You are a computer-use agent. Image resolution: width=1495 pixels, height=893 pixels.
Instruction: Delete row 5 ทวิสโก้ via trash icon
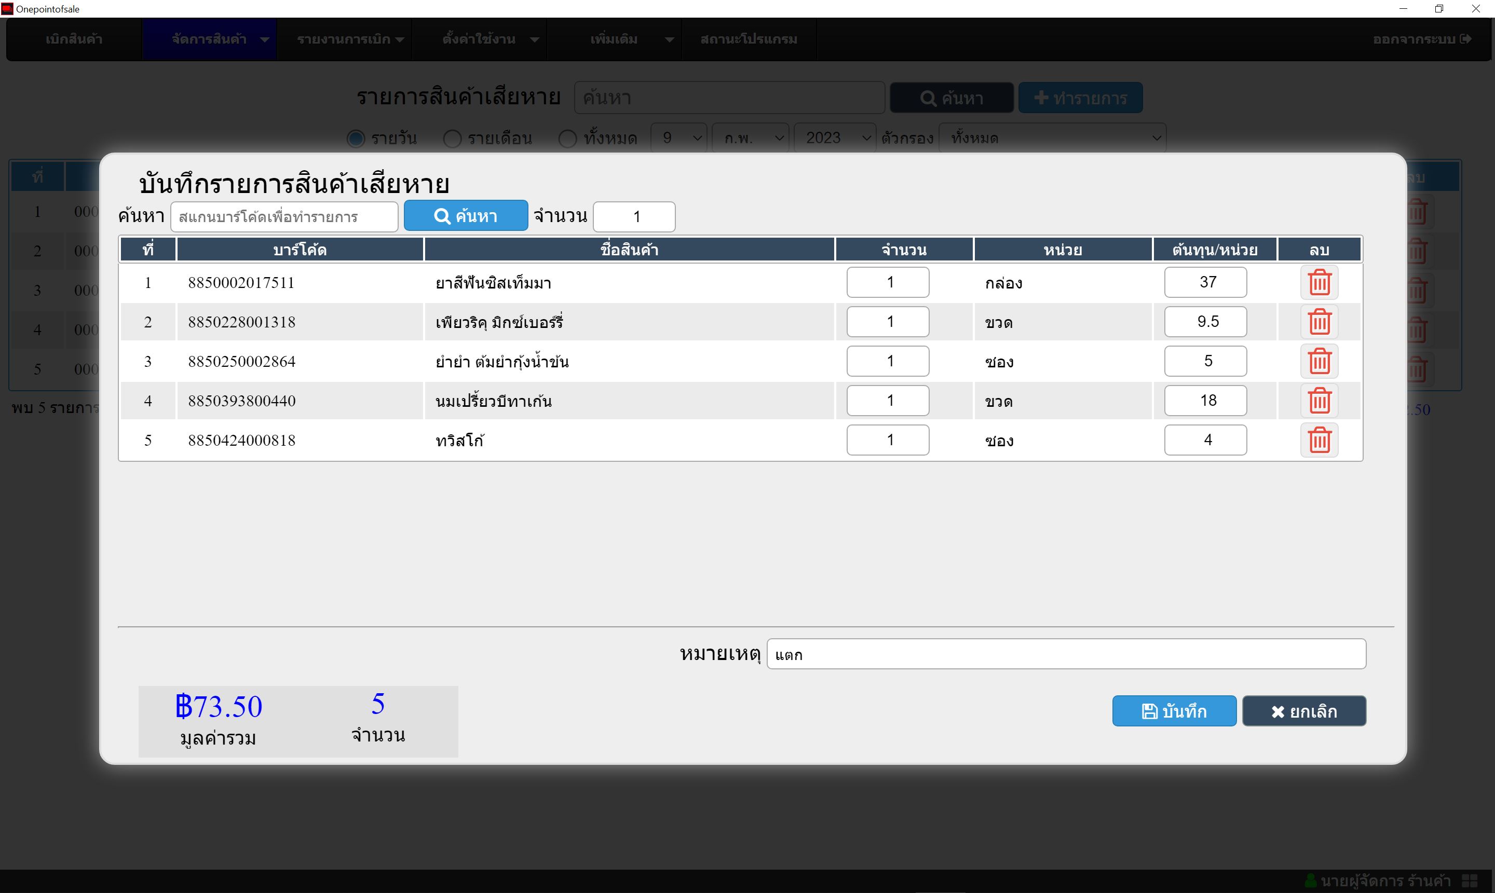coord(1319,440)
